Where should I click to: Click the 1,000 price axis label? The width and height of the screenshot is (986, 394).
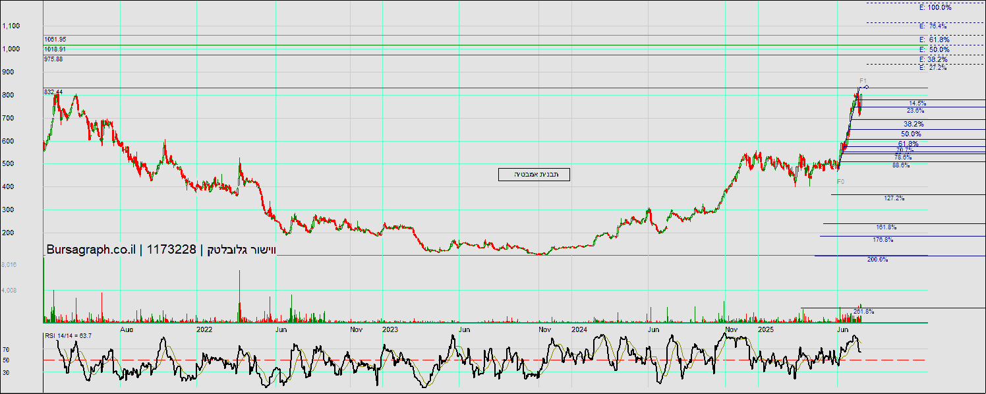pos(11,49)
